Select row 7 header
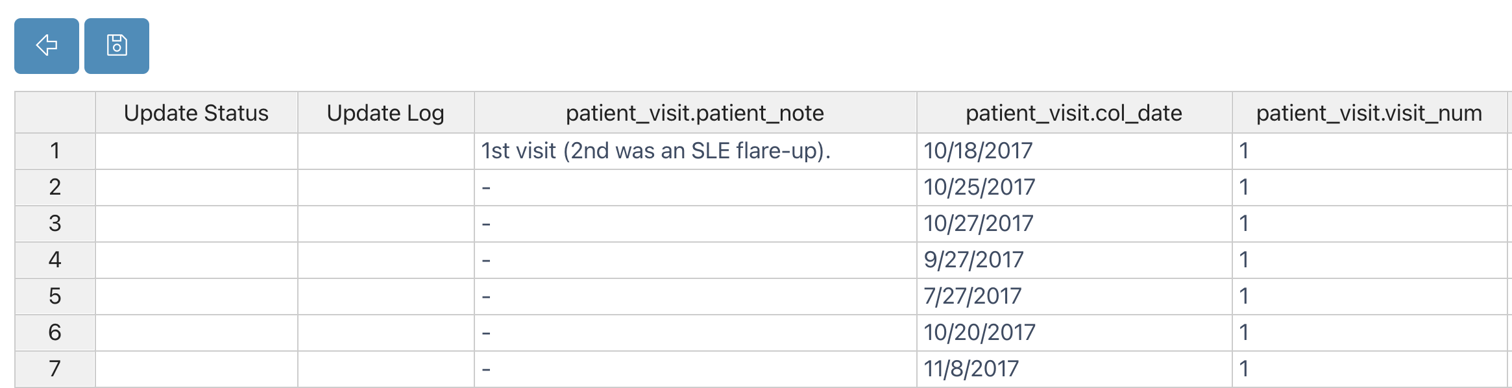Viewport: 1512px width, 388px height. [55, 369]
